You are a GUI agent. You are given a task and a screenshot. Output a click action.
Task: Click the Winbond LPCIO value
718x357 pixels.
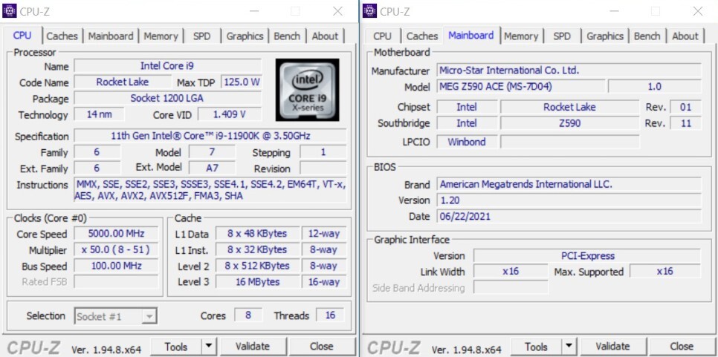click(x=467, y=142)
